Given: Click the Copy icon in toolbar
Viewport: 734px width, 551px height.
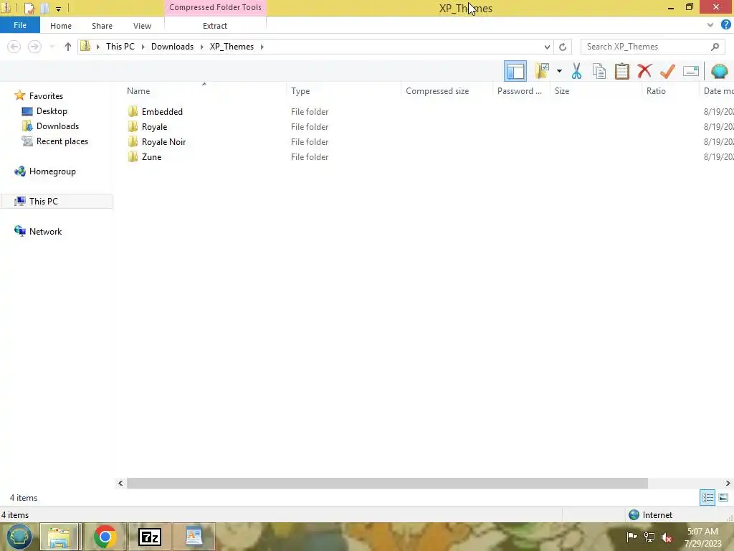Looking at the screenshot, I should (599, 71).
